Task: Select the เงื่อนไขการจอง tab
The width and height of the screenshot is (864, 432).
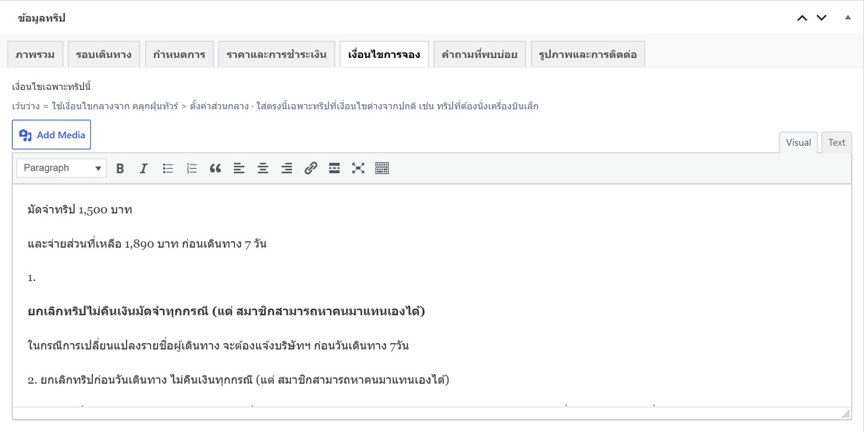Action: point(384,55)
